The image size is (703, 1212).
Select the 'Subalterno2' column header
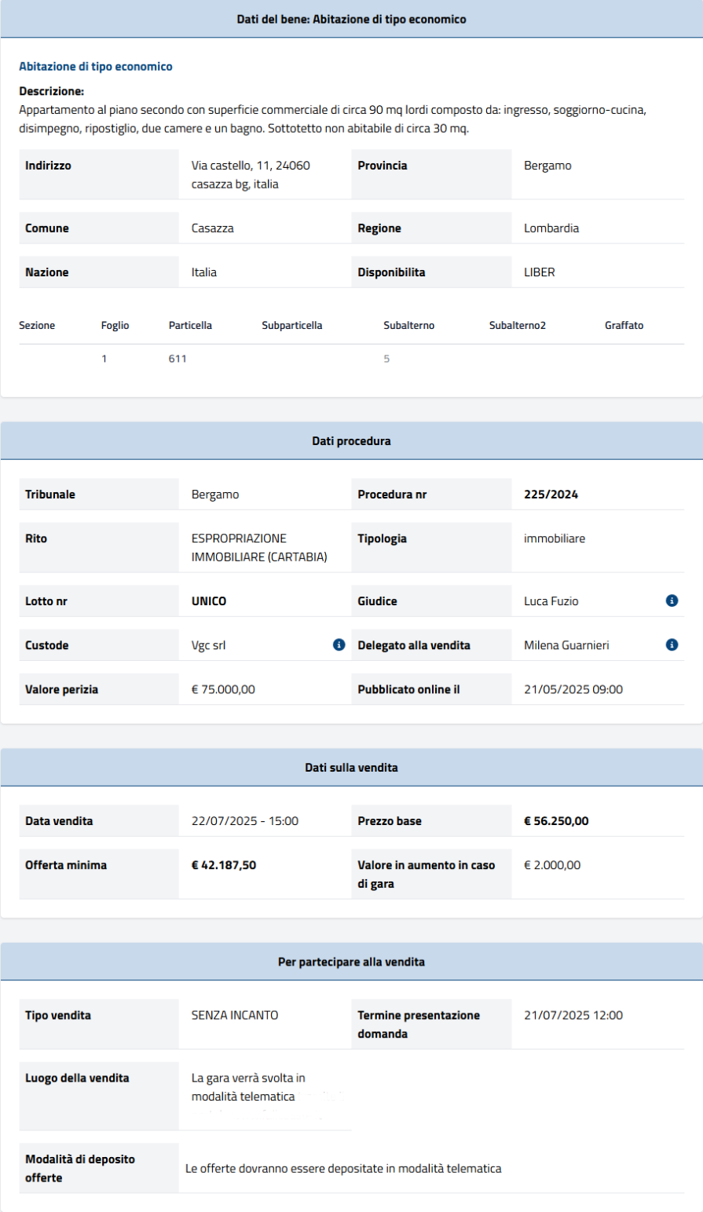click(x=517, y=325)
